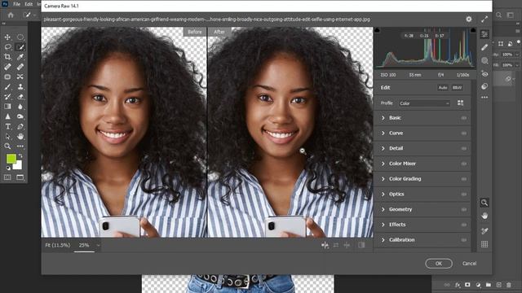Select the Move tool in Photoshop toolbar
Screen dimensions: 522x293
click(x=7, y=37)
